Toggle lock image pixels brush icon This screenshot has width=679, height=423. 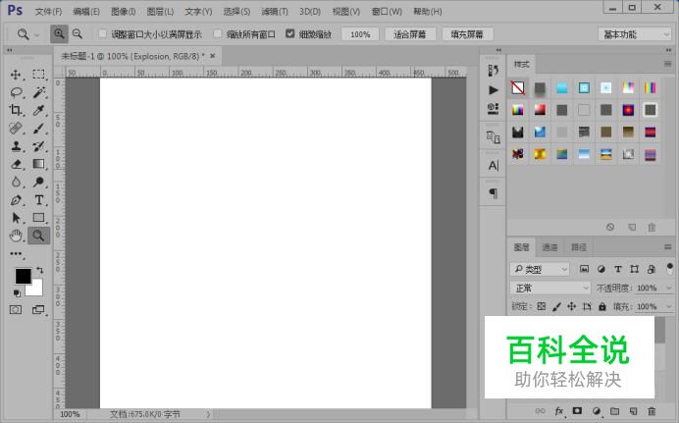[x=556, y=306]
